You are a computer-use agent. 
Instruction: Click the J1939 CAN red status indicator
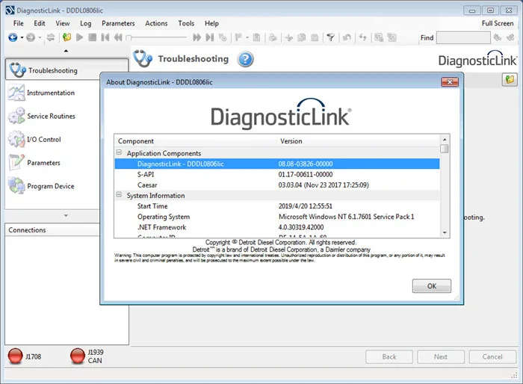(78, 356)
